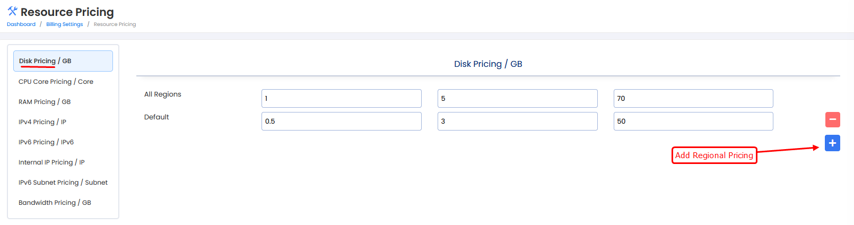The height and width of the screenshot is (225, 854).
Task: Click the Default field containing 3
Action: (x=517, y=122)
